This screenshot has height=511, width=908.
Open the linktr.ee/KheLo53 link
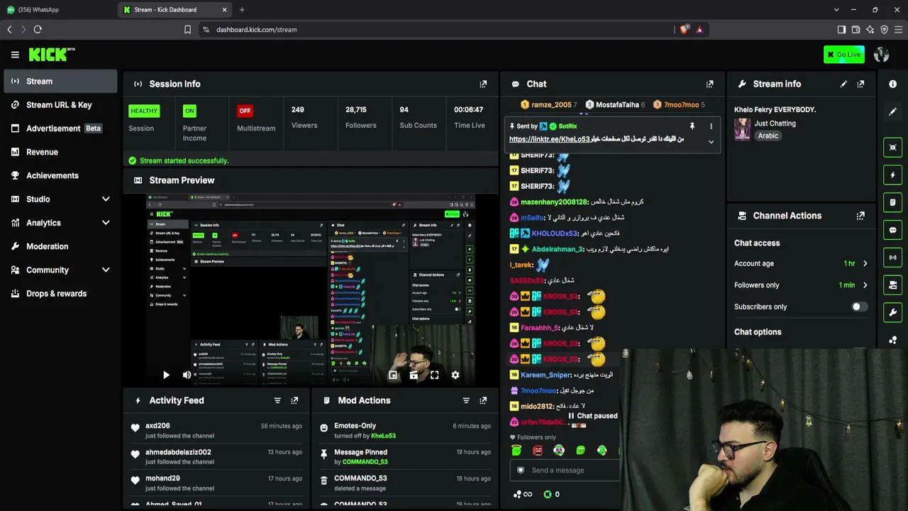550,139
